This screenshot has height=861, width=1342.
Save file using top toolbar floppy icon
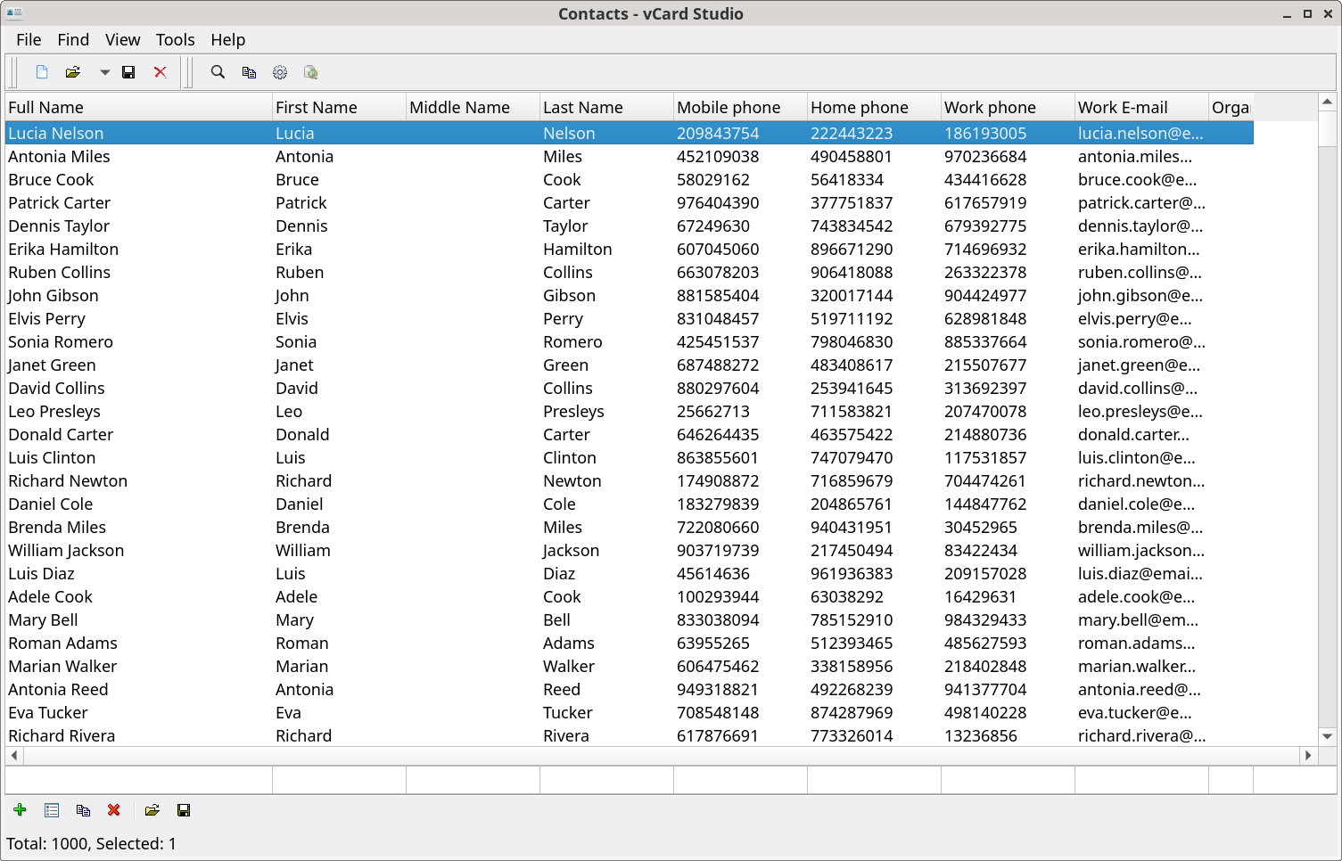pos(128,72)
